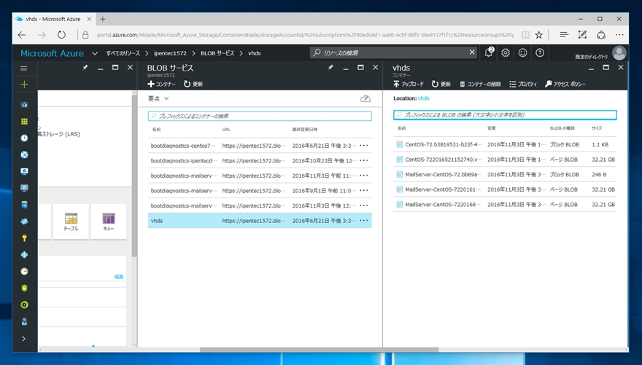Open the notifications bell icon
The image size is (642, 365).
(x=489, y=52)
